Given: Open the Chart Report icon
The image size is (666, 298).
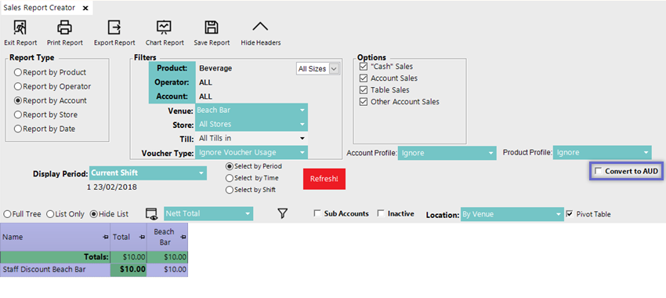Looking at the screenshot, I should 164,27.
